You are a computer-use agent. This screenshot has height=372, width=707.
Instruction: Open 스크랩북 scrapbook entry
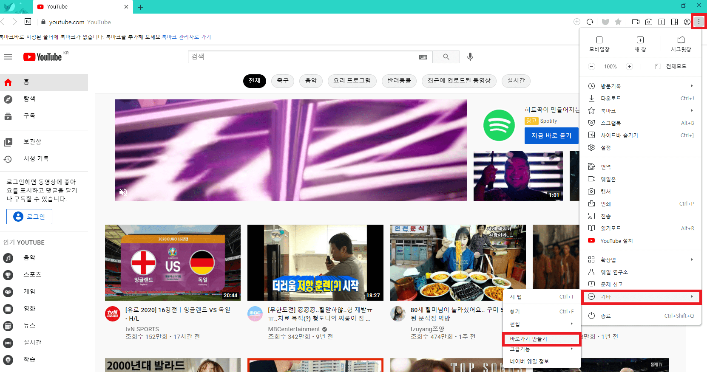[x=641, y=123]
